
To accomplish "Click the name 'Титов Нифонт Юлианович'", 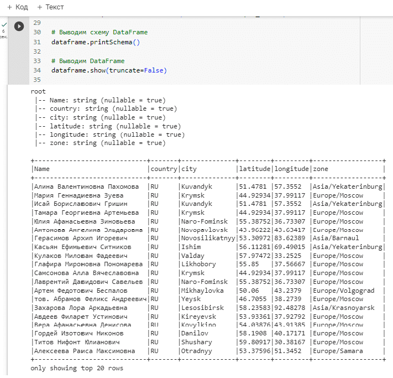I will tap(77, 343).
